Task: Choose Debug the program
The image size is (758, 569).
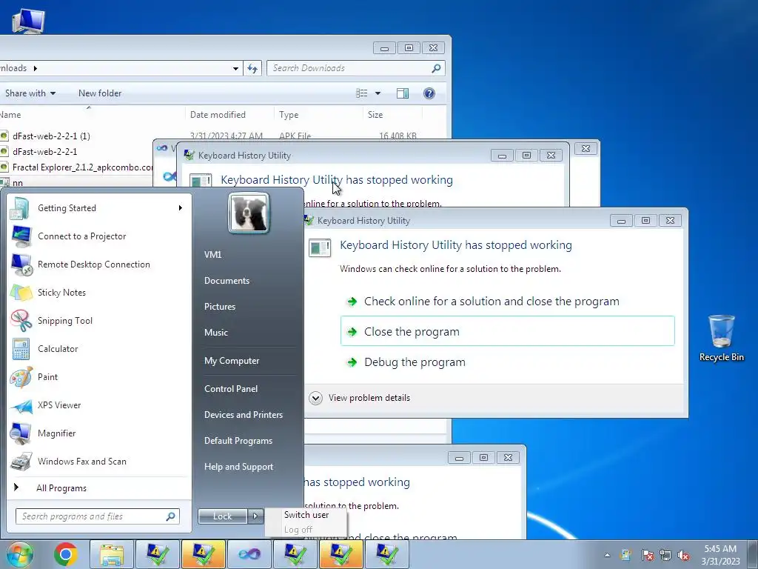Action: click(508, 362)
